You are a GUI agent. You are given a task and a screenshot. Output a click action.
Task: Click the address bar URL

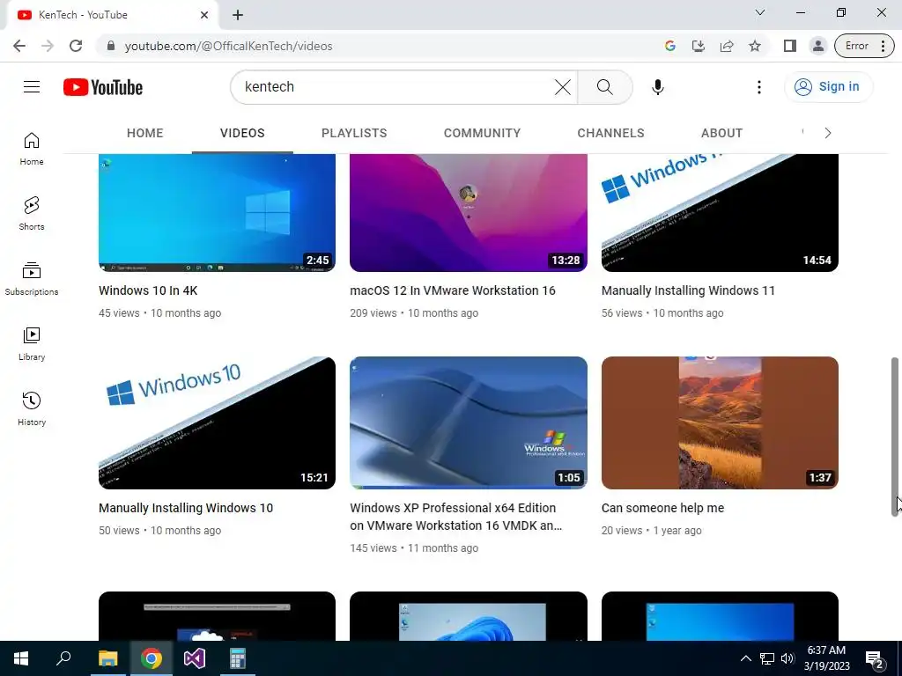coord(228,46)
